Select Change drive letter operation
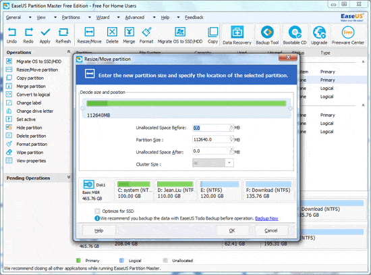The image size is (371, 275). [30, 111]
